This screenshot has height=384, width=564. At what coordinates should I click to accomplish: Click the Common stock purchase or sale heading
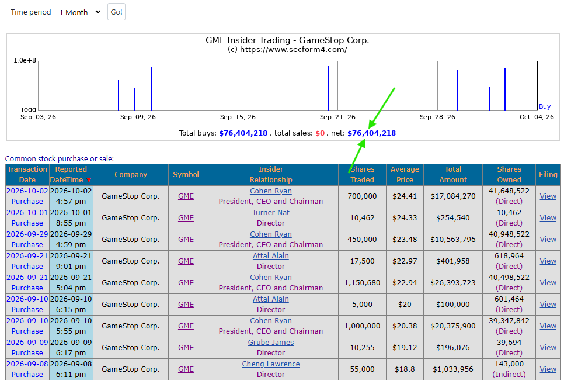(60, 159)
